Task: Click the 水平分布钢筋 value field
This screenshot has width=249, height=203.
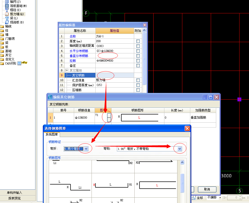Action: coord(115,51)
